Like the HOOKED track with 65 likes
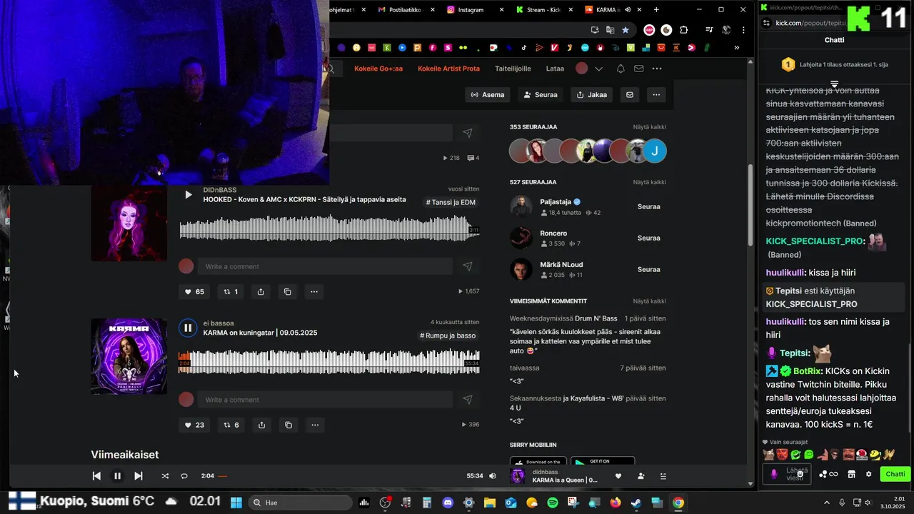This screenshot has height=514, width=914. 194,291
